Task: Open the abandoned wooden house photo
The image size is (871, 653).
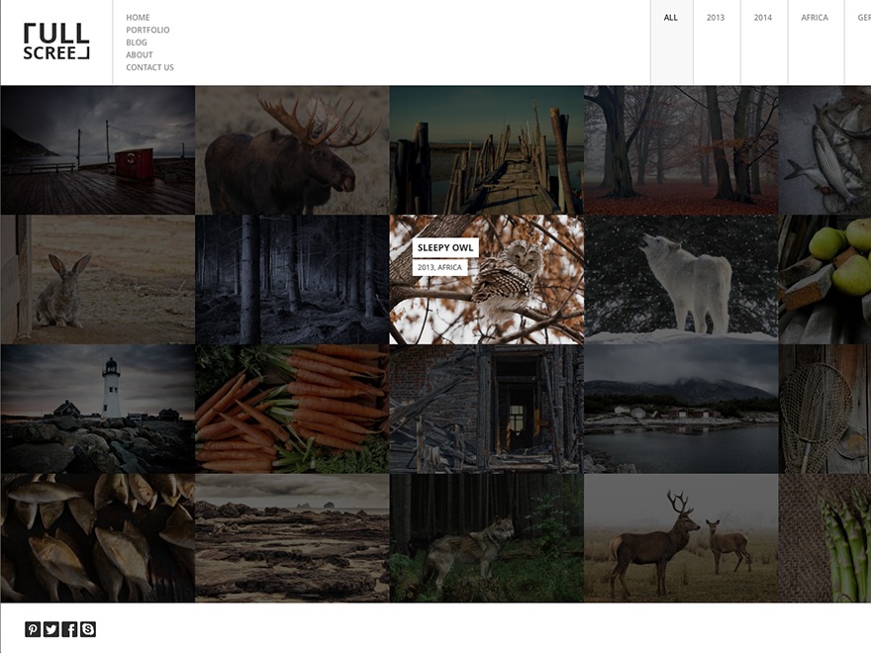Action: (487, 409)
